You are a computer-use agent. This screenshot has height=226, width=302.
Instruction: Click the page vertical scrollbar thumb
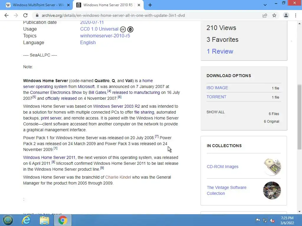pos(299,117)
